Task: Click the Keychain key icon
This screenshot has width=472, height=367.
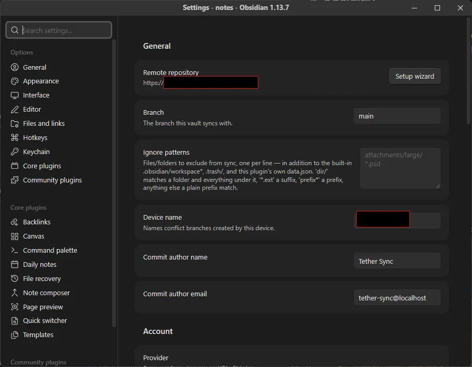Action: [15, 152]
